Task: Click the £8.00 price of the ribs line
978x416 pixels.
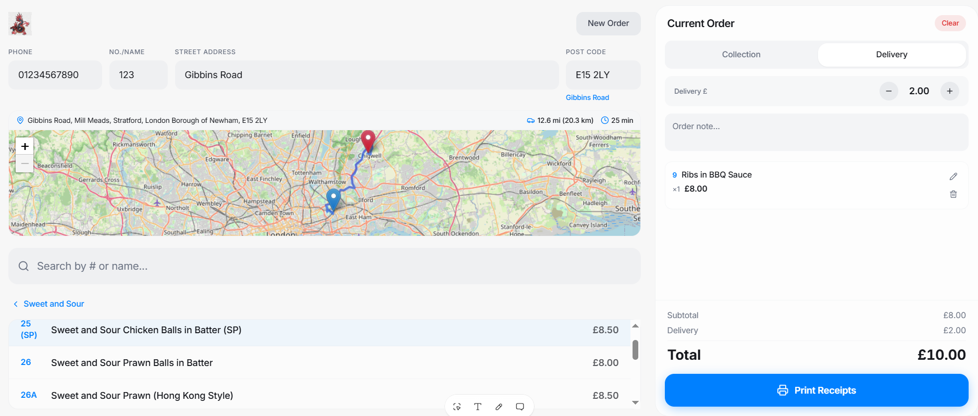Action: pyautogui.click(x=696, y=189)
